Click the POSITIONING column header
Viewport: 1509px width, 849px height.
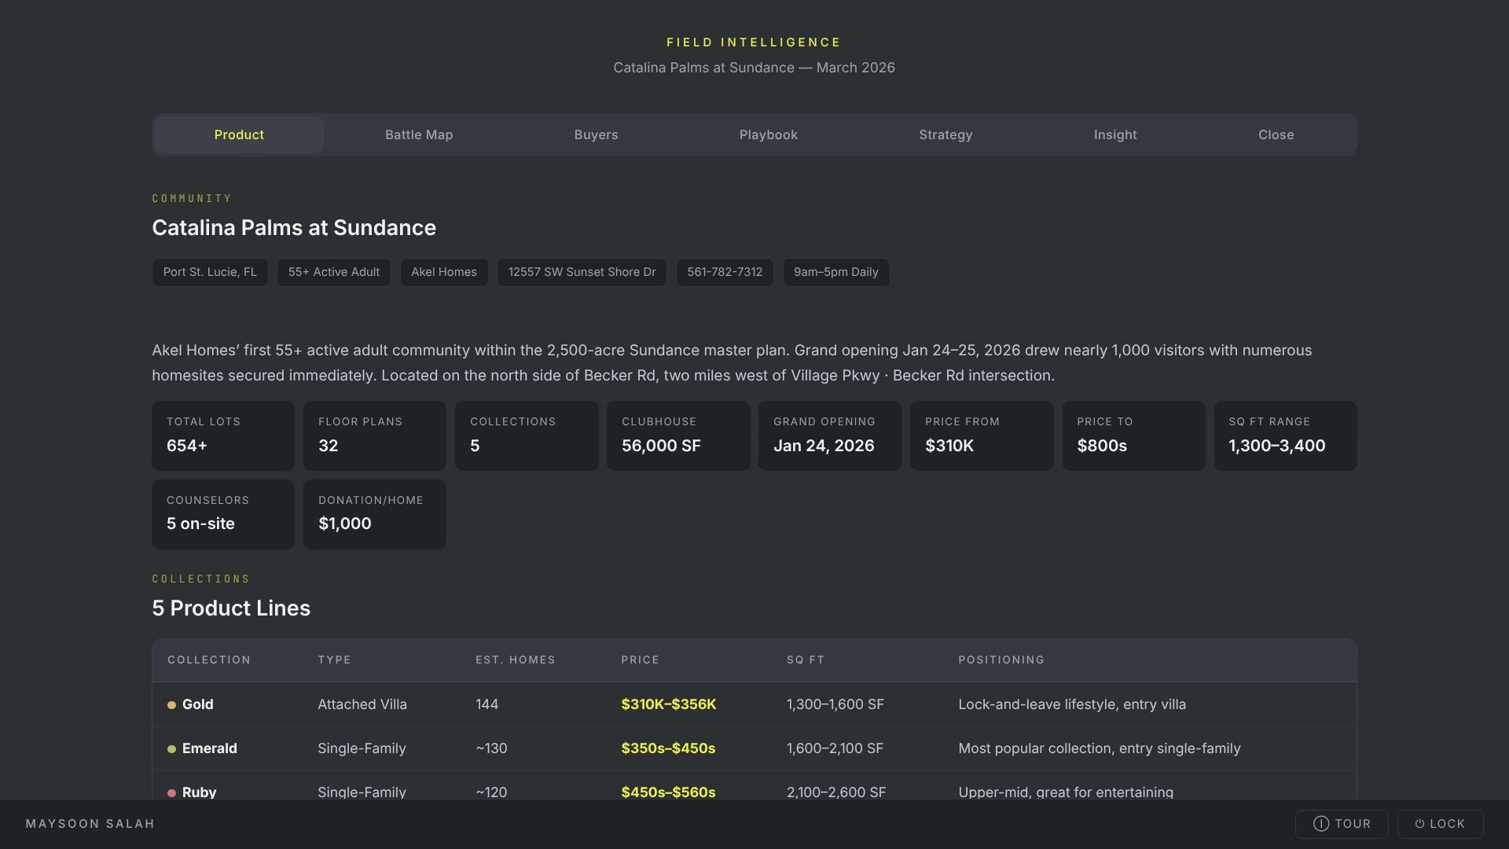1001,660
